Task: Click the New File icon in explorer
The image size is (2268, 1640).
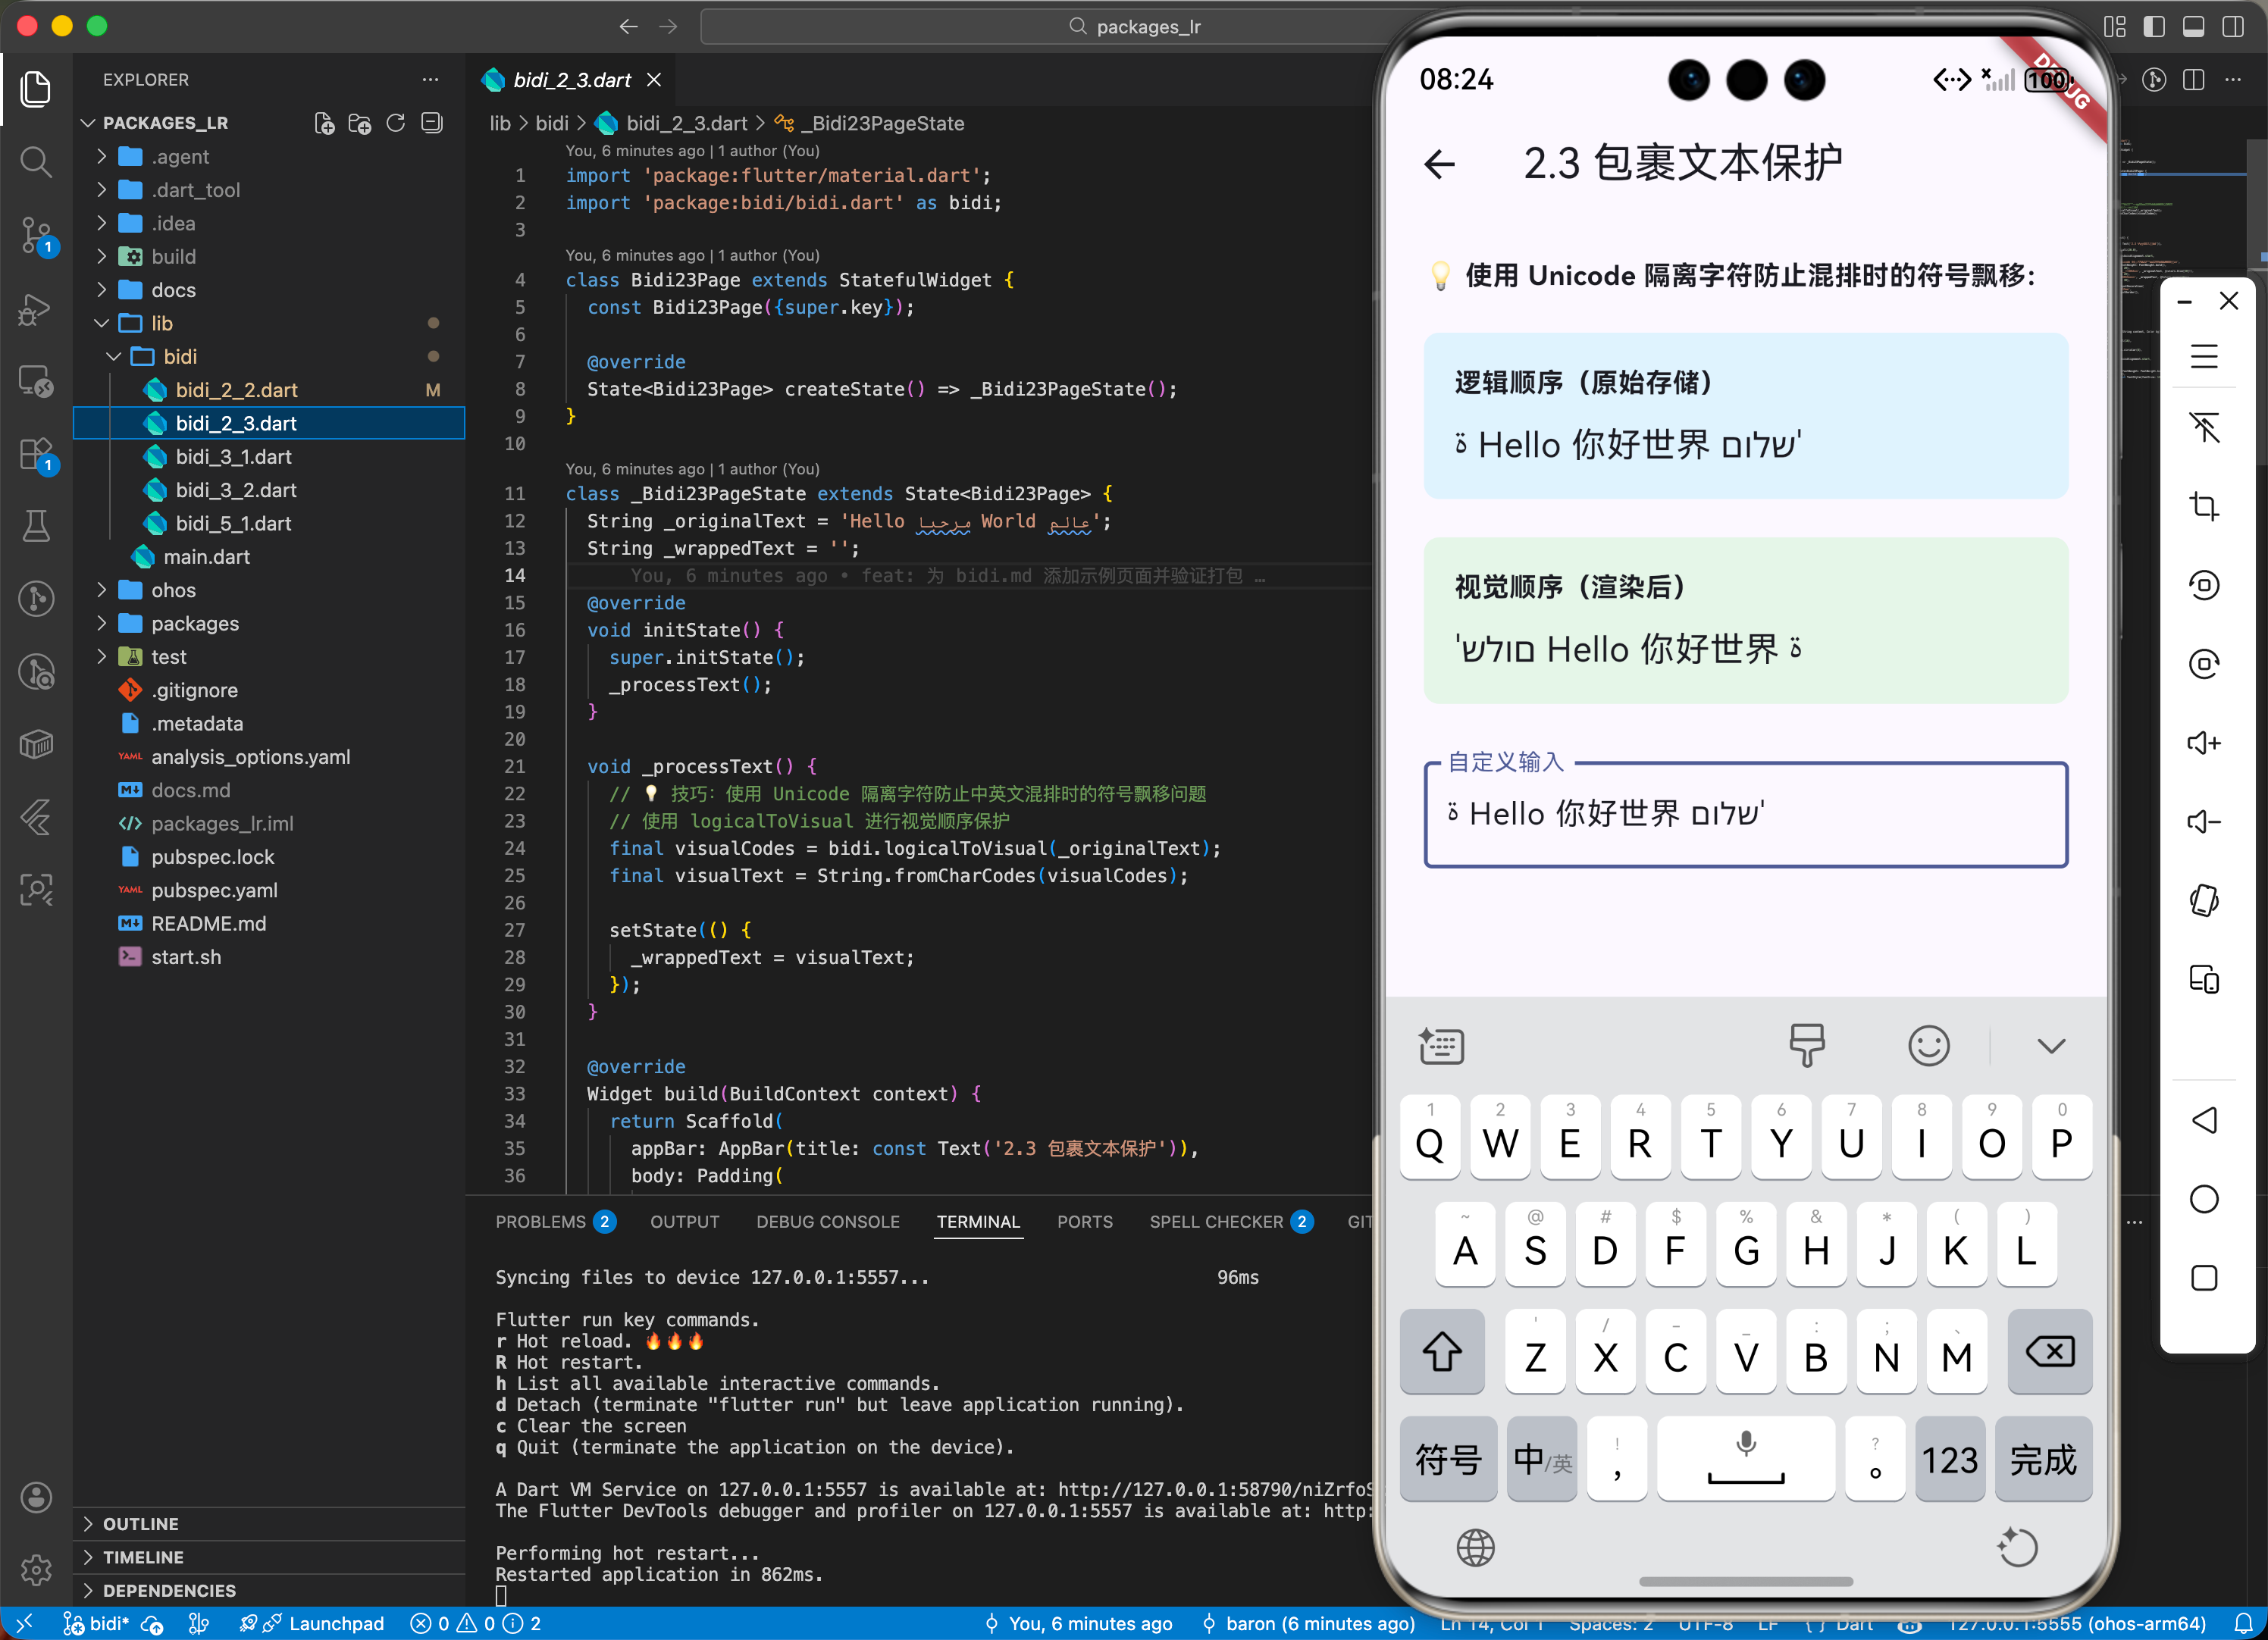Action: coord(324,123)
